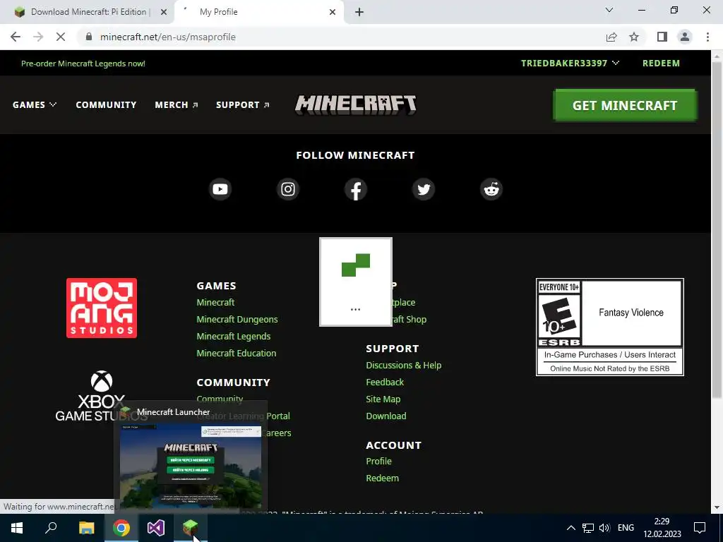Open Minecraft's Facebook icon

pos(356,189)
